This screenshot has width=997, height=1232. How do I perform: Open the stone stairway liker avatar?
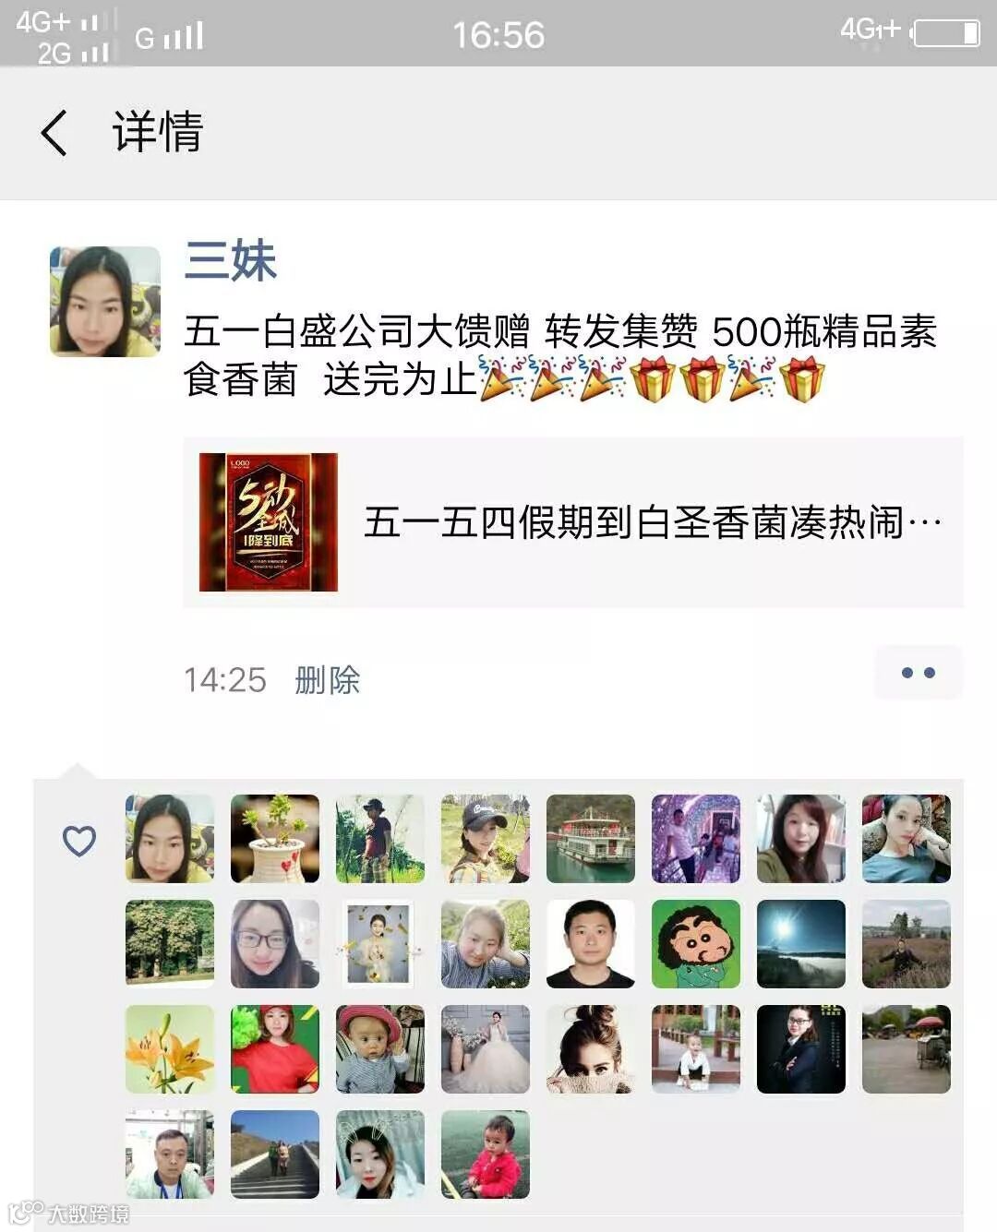tap(275, 1154)
